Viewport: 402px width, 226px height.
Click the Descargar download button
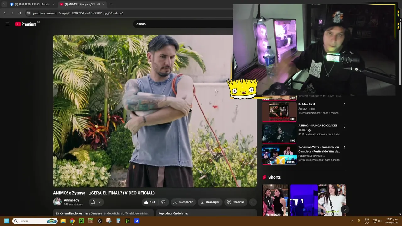pyautogui.click(x=210, y=202)
